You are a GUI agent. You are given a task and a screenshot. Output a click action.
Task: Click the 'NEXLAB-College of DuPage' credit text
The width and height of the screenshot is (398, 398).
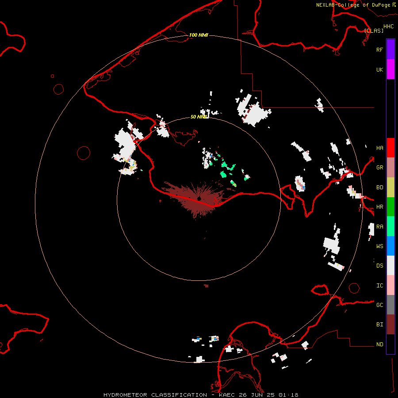(353, 5)
